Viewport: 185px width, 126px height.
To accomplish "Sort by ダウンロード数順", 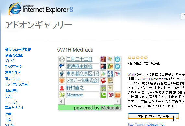I will coord(18,49).
